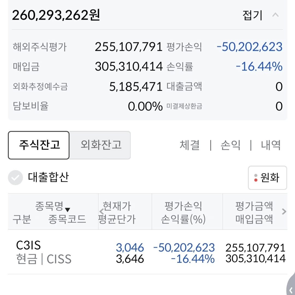Tap the total balance 260,293,262원
The image size is (295, 295).
pos(56,15)
